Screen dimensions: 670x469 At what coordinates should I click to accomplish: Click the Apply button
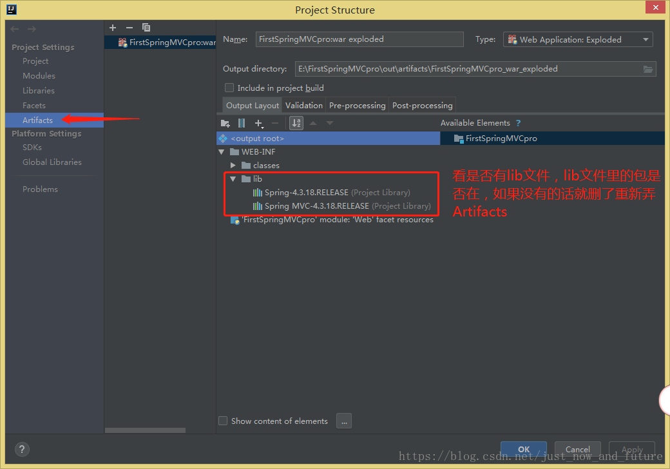pos(632,450)
